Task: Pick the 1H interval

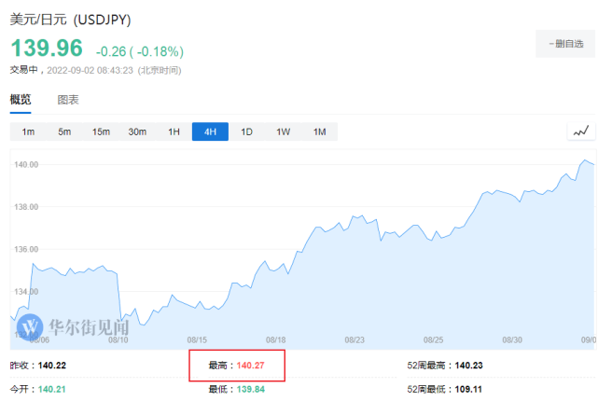Action: (x=174, y=131)
